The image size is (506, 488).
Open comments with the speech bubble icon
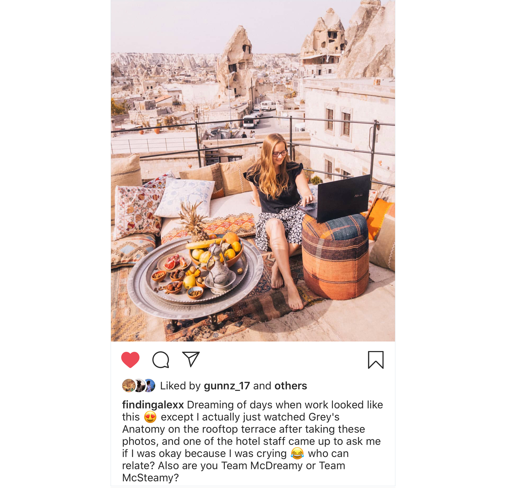(x=161, y=360)
